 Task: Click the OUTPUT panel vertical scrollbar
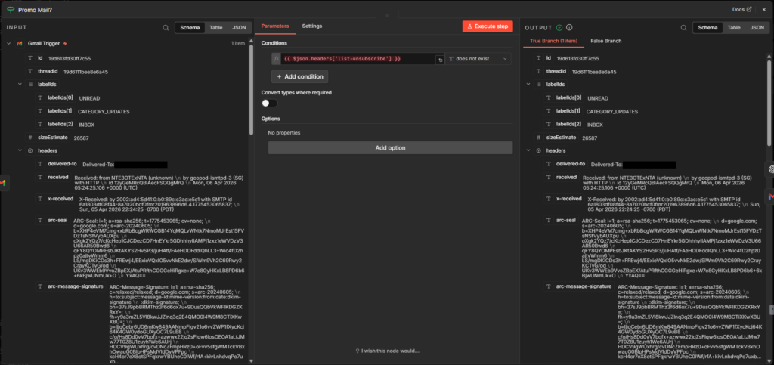pos(769,103)
